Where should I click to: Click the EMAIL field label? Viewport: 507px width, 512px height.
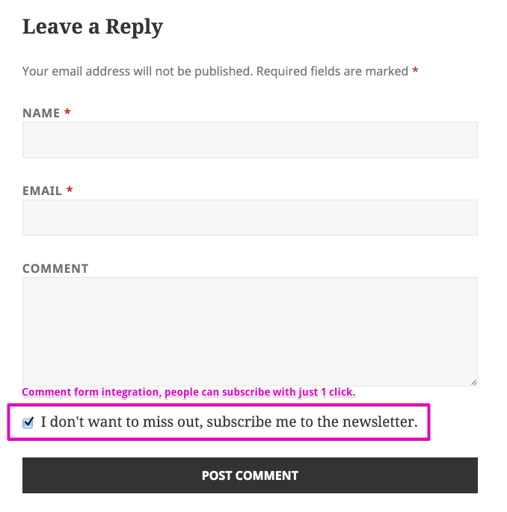[x=42, y=191]
